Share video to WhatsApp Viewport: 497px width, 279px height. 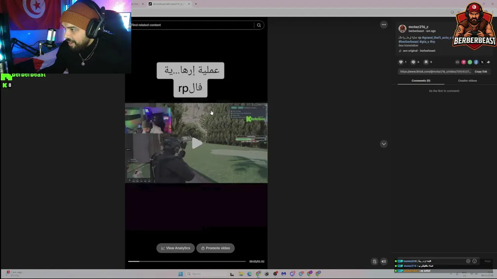[x=470, y=62]
